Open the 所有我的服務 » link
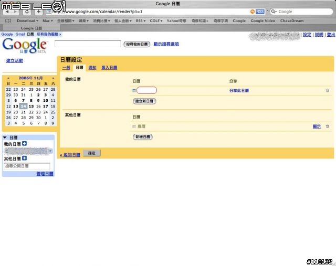Viewport: 336px width, 266px height. tap(49, 34)
